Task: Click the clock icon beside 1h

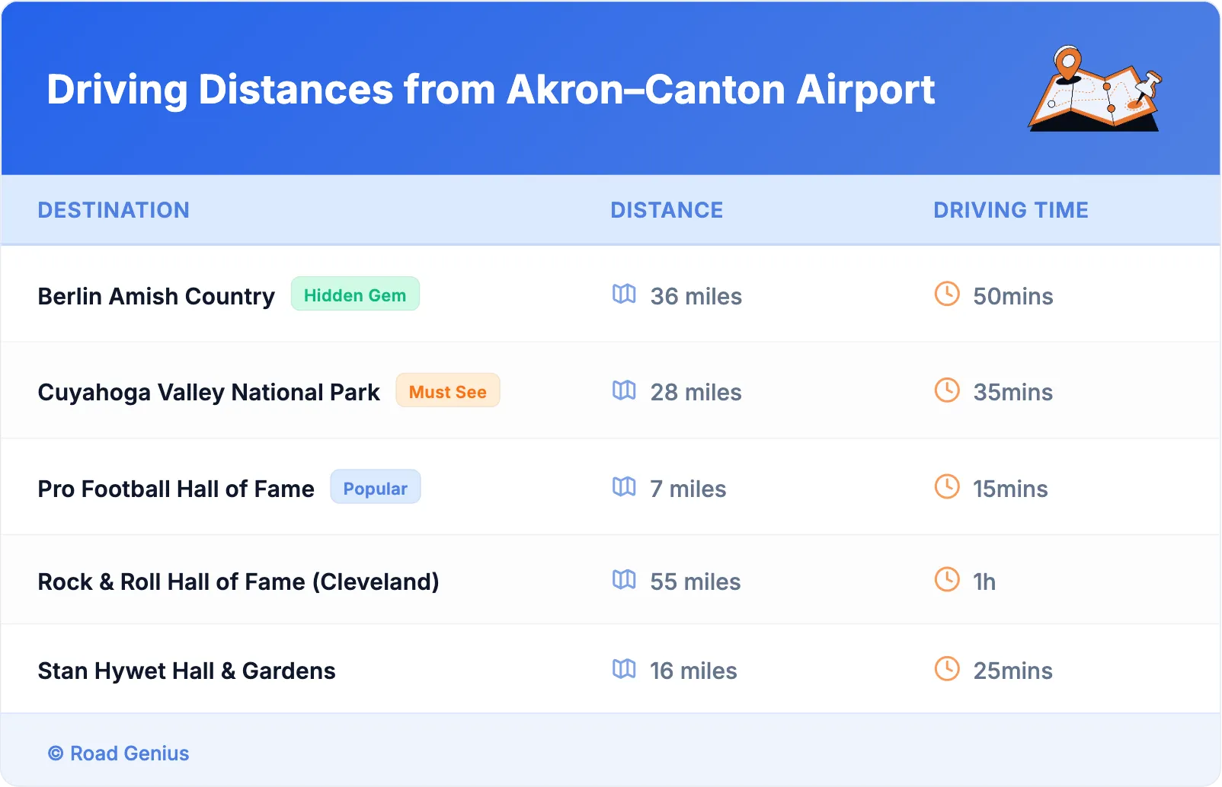Action: click(947, 579)
